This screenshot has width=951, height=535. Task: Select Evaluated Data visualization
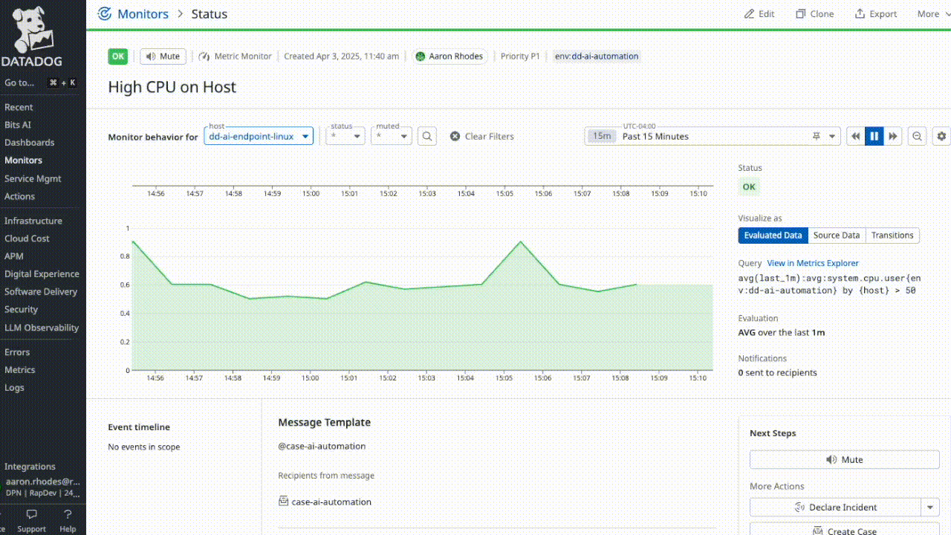(773, 236)
